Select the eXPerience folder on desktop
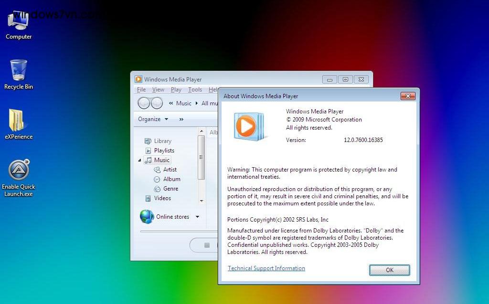Screen dimensions: 489x304 click(19, 124)
